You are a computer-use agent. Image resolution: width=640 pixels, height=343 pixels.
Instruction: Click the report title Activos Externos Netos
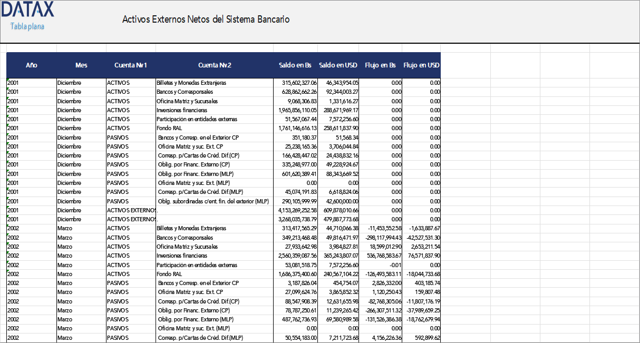(205, 19)
